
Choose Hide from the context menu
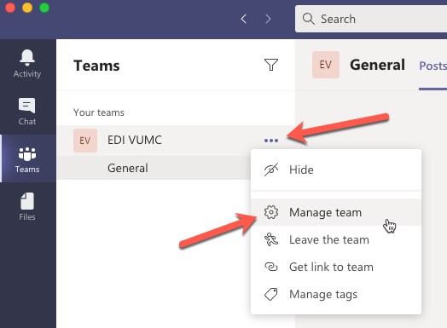[336, 170]
